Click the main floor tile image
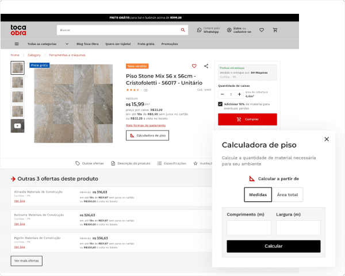This screenshot has height=276, width=345. point(73,103)
